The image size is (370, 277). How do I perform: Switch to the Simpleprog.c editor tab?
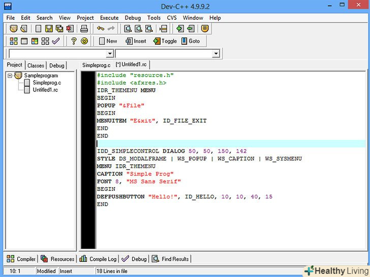(x=96, y=65)
